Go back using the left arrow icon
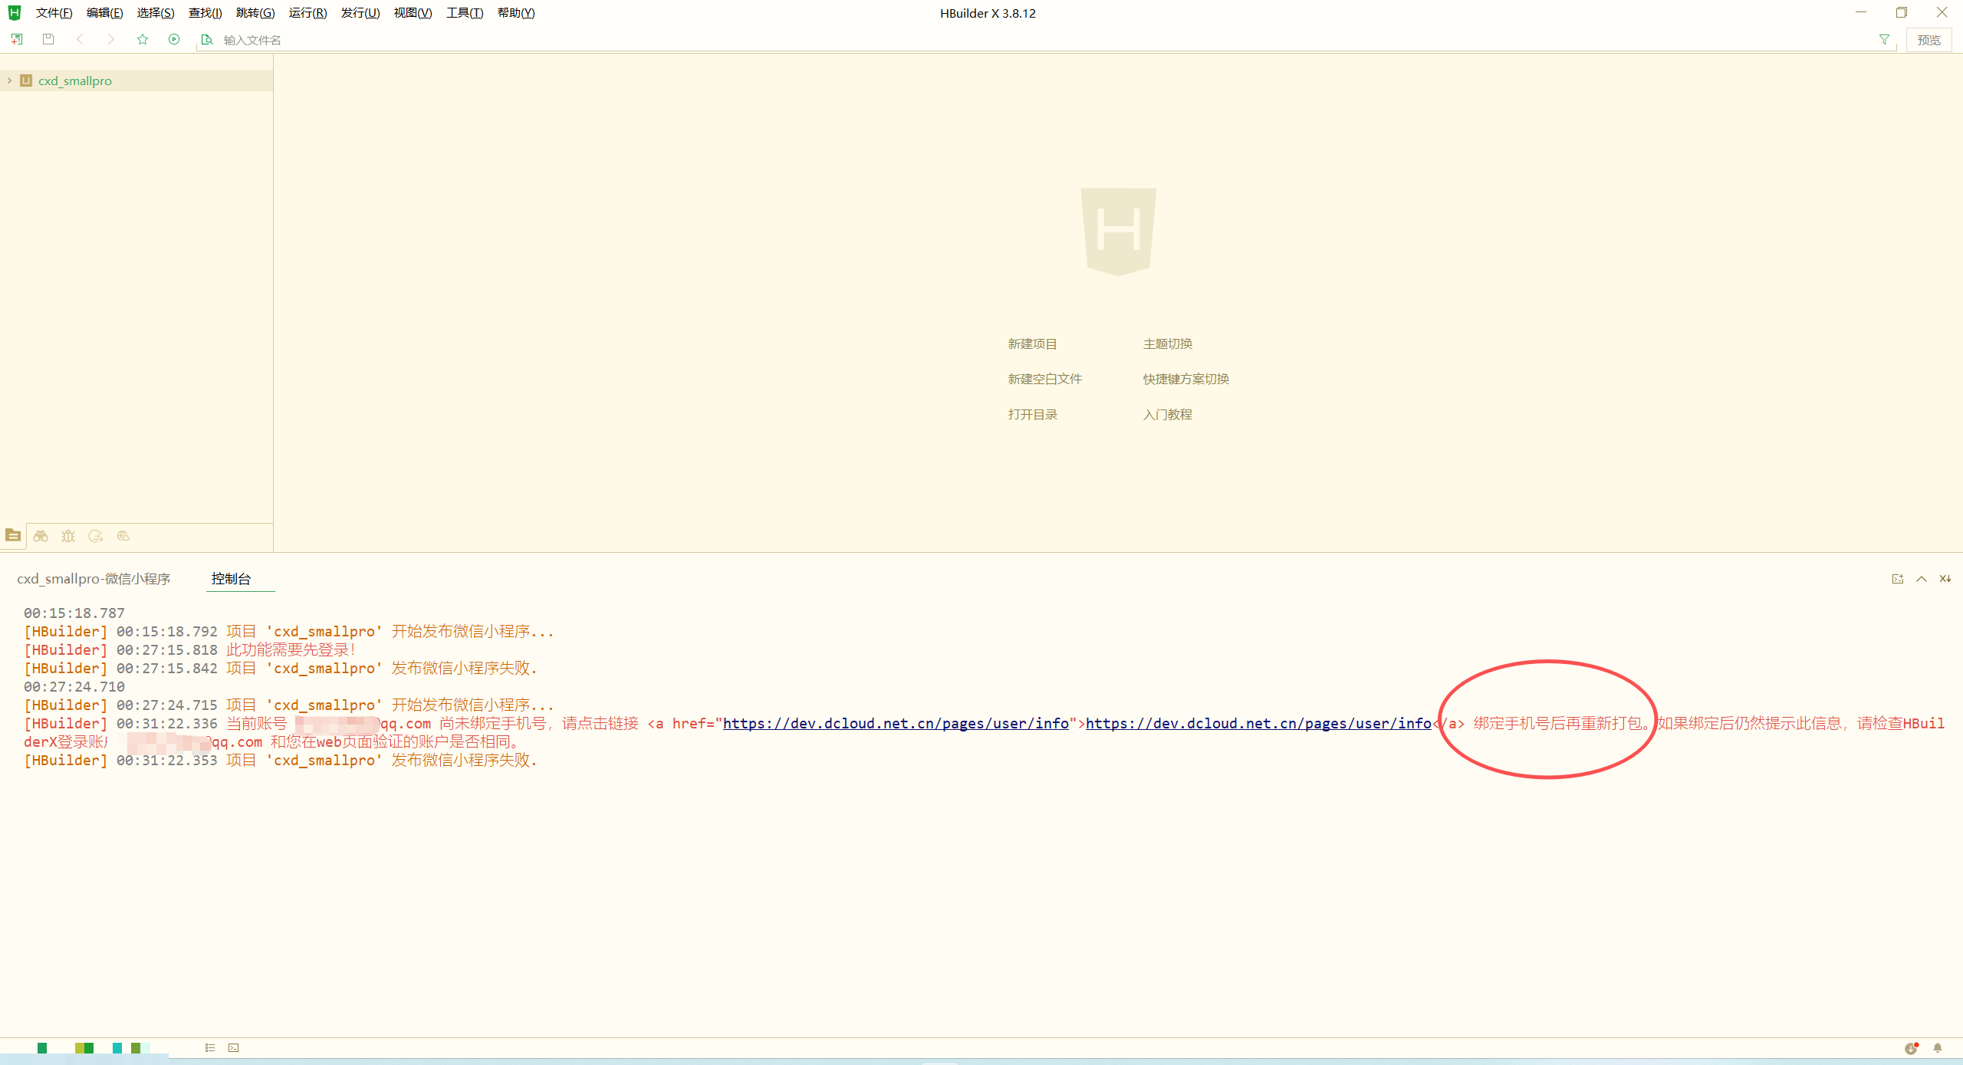1963x1065 pixels. (80, 39)
